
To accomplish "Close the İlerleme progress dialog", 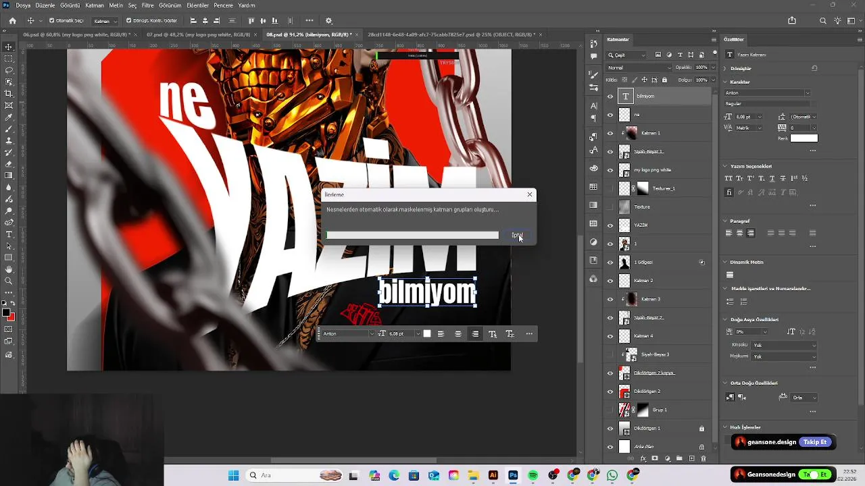I will coord(530,194).
